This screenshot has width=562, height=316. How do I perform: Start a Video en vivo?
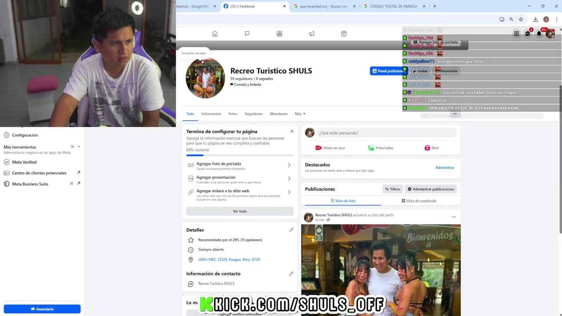tap(330, 148)
